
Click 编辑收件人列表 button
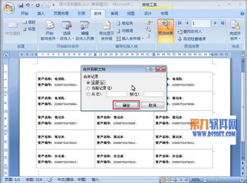(85, 30)
